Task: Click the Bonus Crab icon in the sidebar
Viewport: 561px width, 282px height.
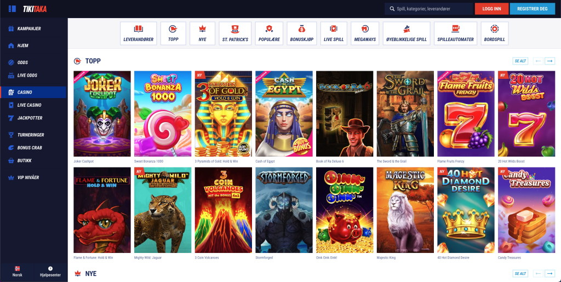Action: click(x=11, y=148)
